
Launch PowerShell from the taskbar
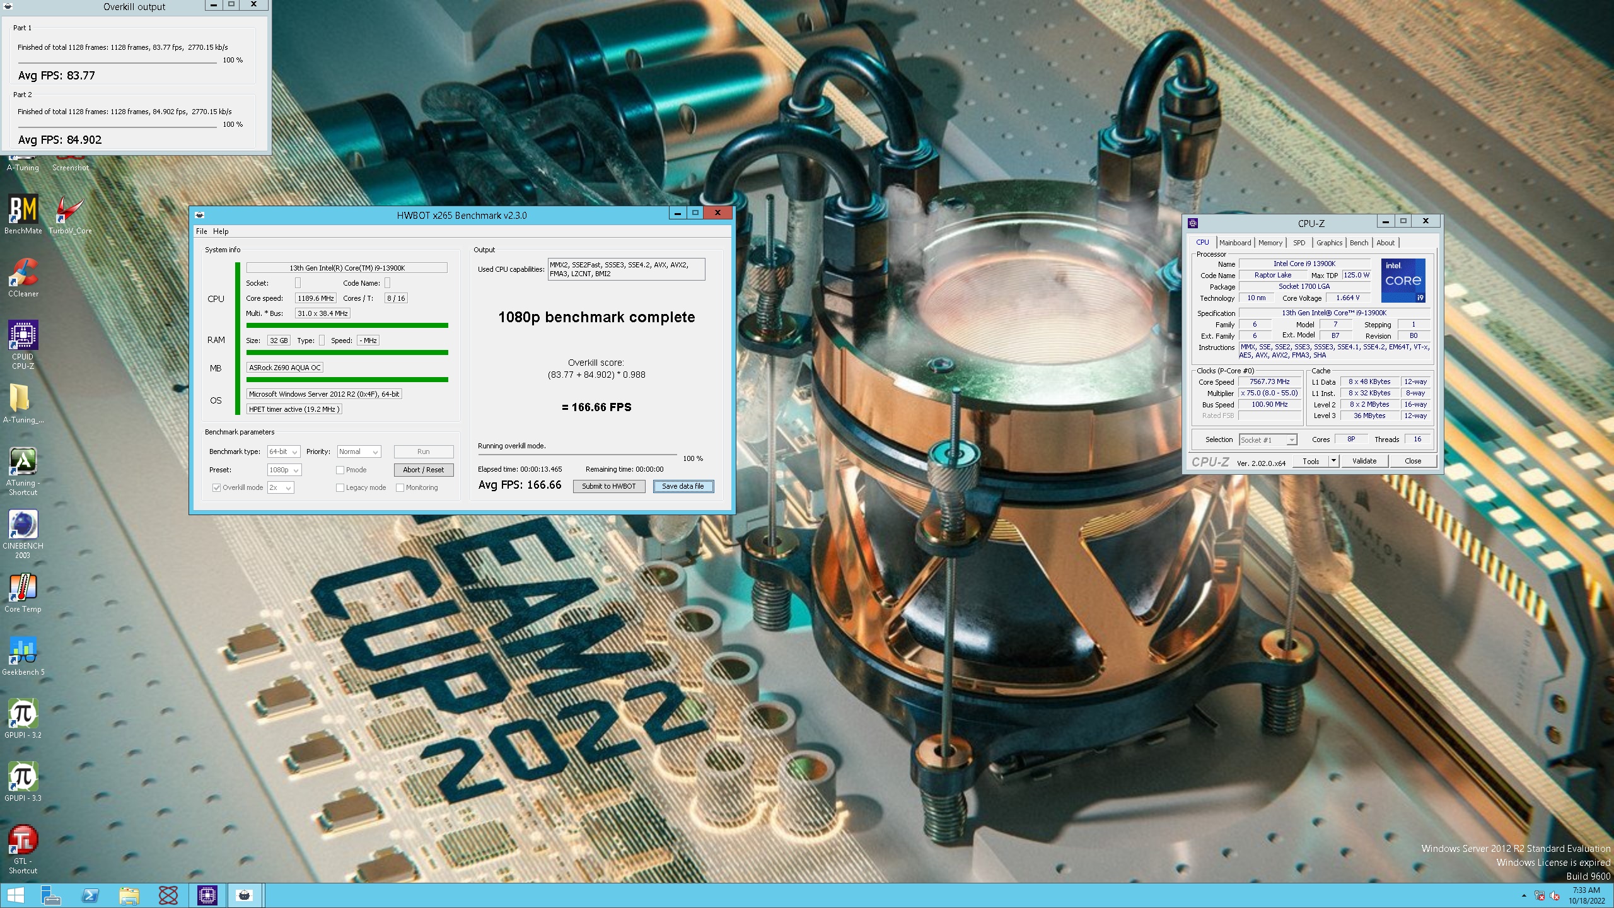[x=90, y=895]
